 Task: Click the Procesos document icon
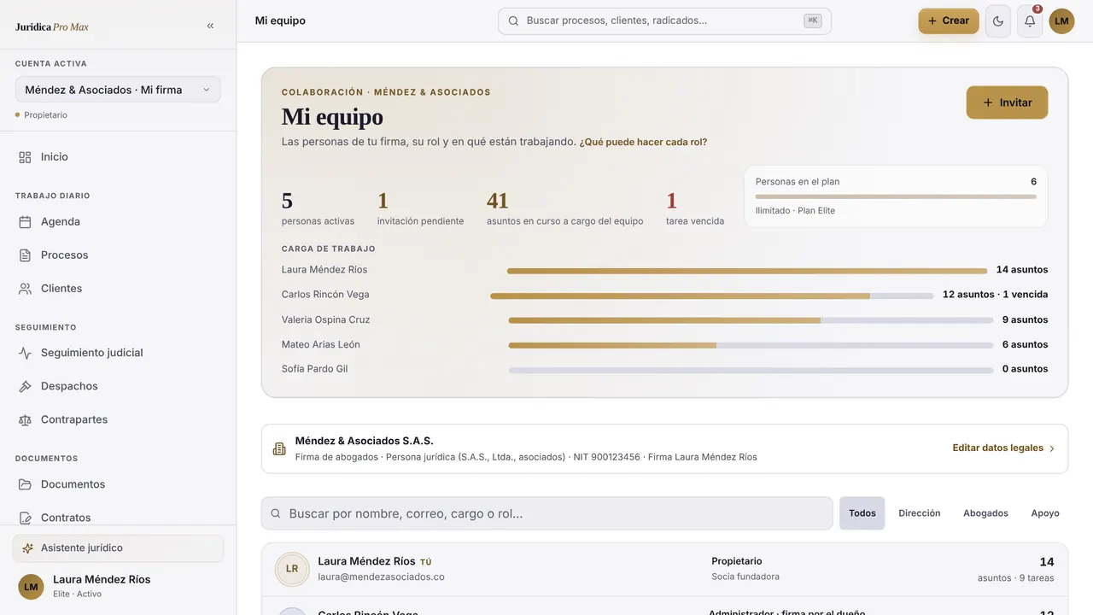pyautogui.click(x=25, y=255)
